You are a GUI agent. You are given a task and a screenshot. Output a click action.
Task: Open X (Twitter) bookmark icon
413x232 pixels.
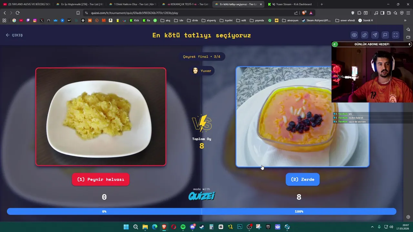42,20
